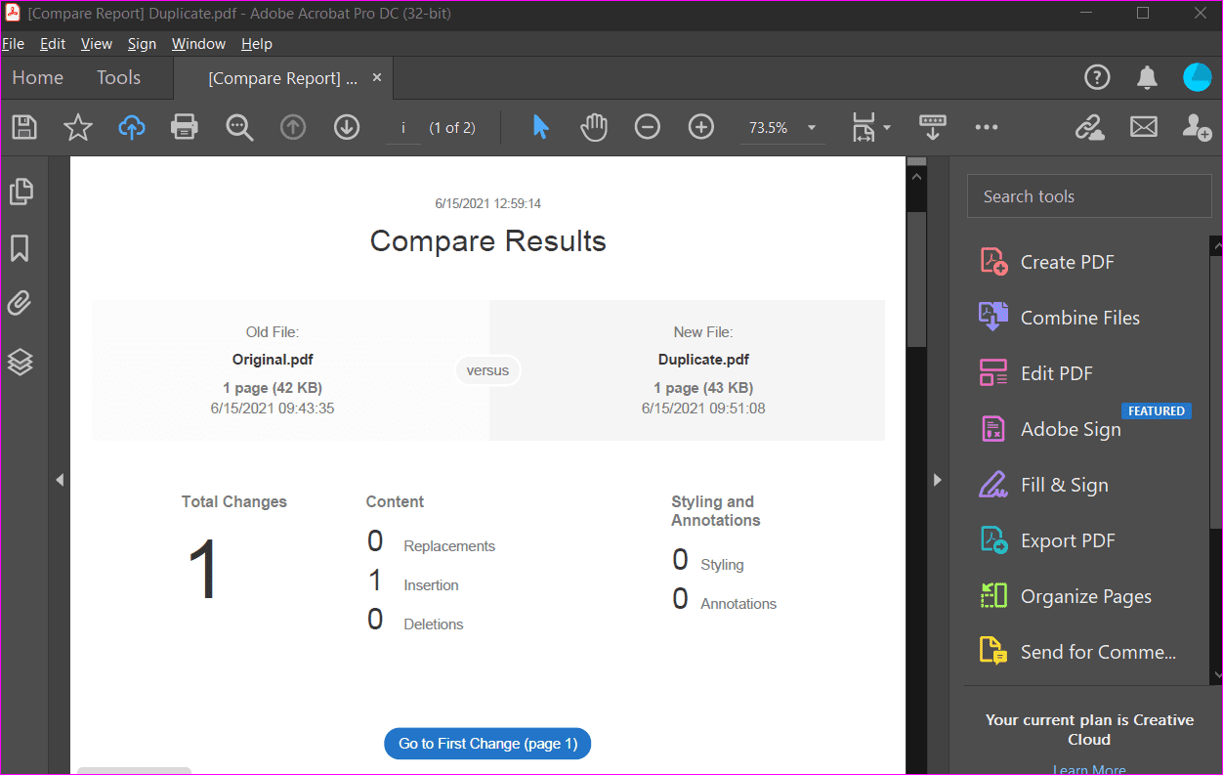Collapse the right tools pane

coord(937,480)
